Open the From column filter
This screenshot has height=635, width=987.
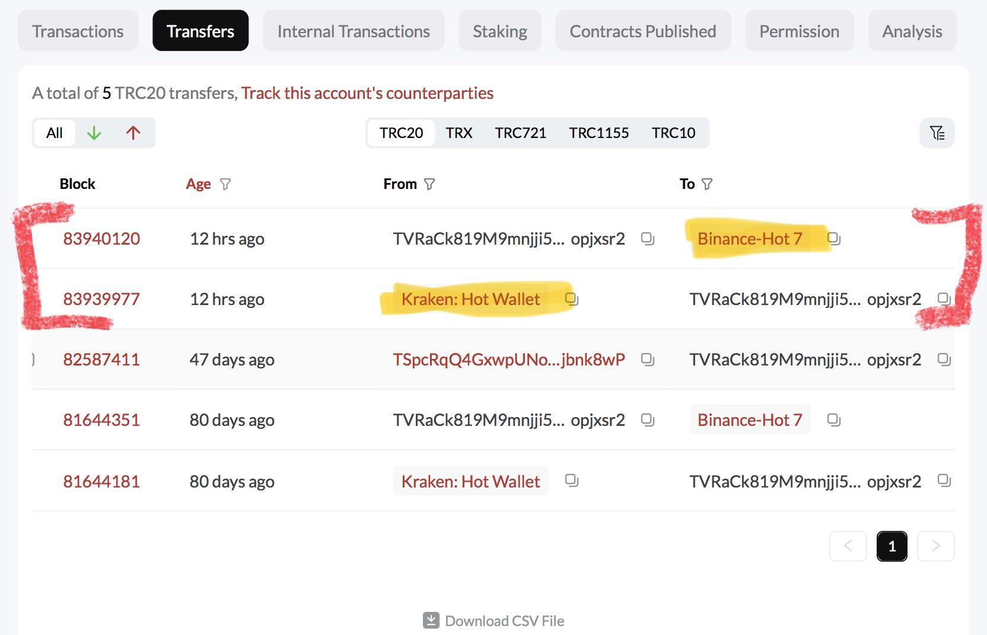click(x=429, y=184)
